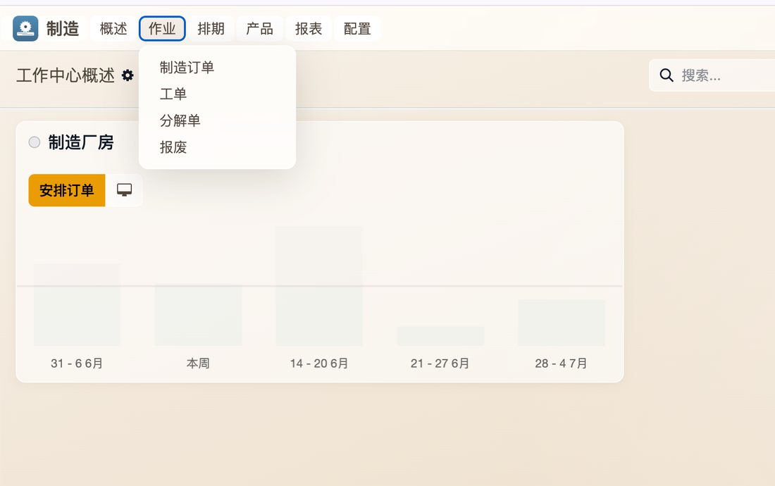Image resolution: width=775 pixels, height=486 pixels.
Task: Open the 概述 menu
Action: 113,29
